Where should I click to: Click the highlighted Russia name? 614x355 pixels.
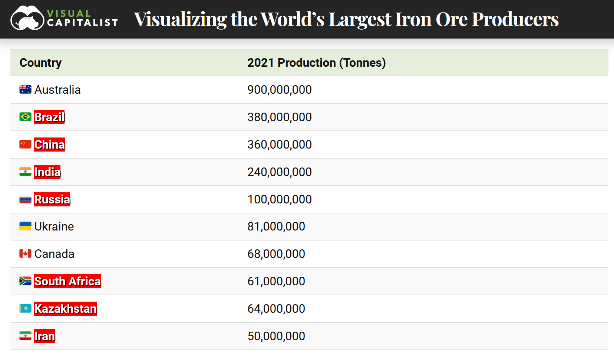(x=52, y=199)
